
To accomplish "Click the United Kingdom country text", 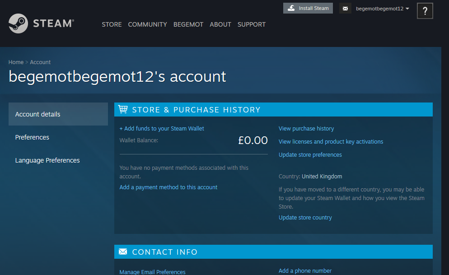I will point(322,176).
